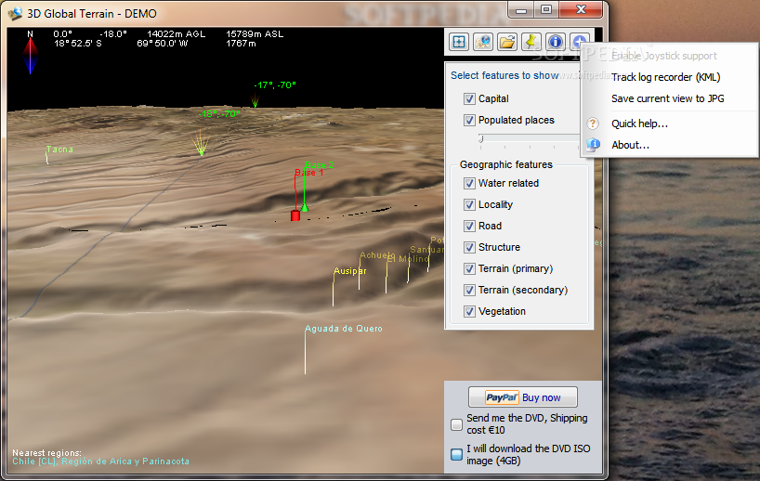This screenshot has height=481, width=760.
Task: Click the blue plus extras toolbar icon
Action: tap(579, 41)
